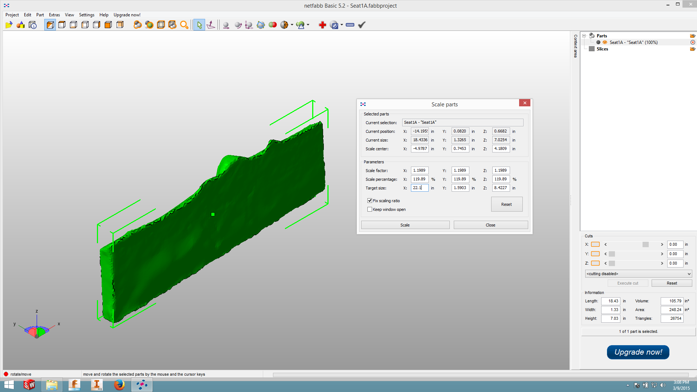Screen dimensions: 697x392
Task: Open the free cut dropdown arrow
Action: click(x=292, y=25)
